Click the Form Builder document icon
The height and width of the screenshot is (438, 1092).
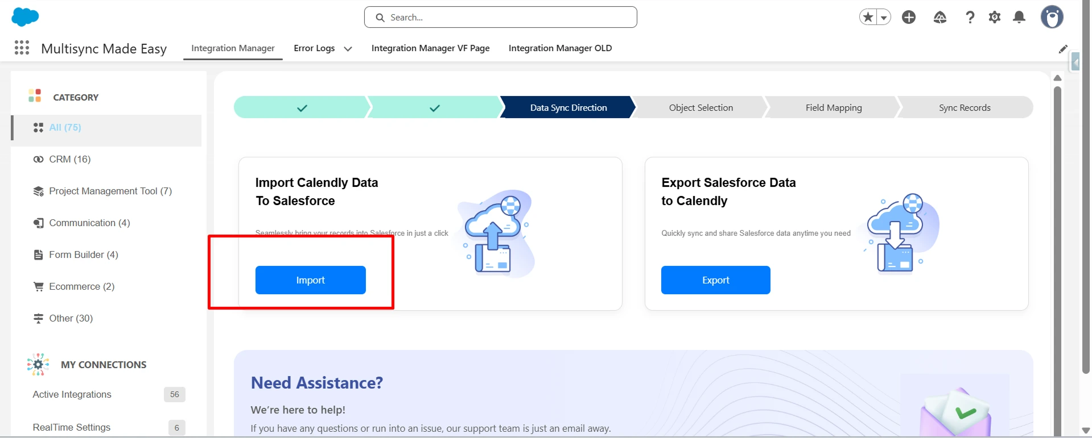[x=38, y=255]
